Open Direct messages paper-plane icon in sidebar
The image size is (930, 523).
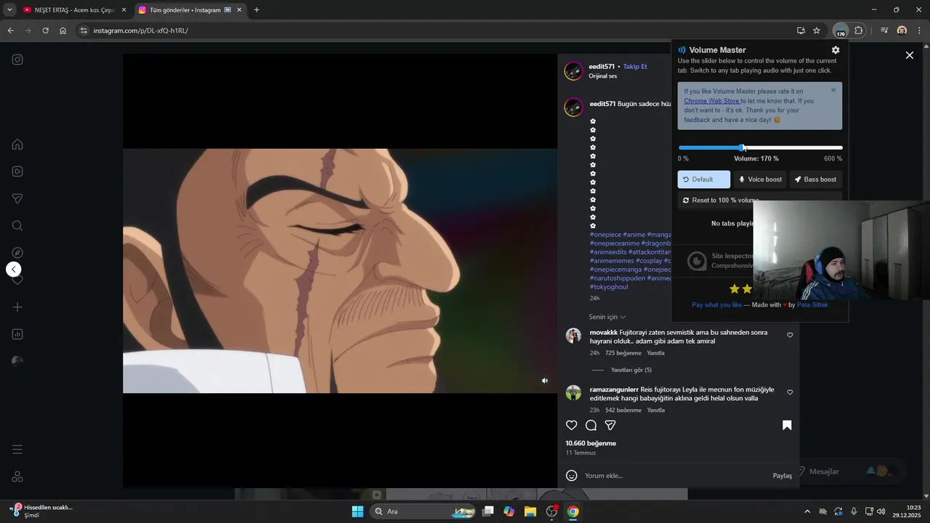(17, 199)
